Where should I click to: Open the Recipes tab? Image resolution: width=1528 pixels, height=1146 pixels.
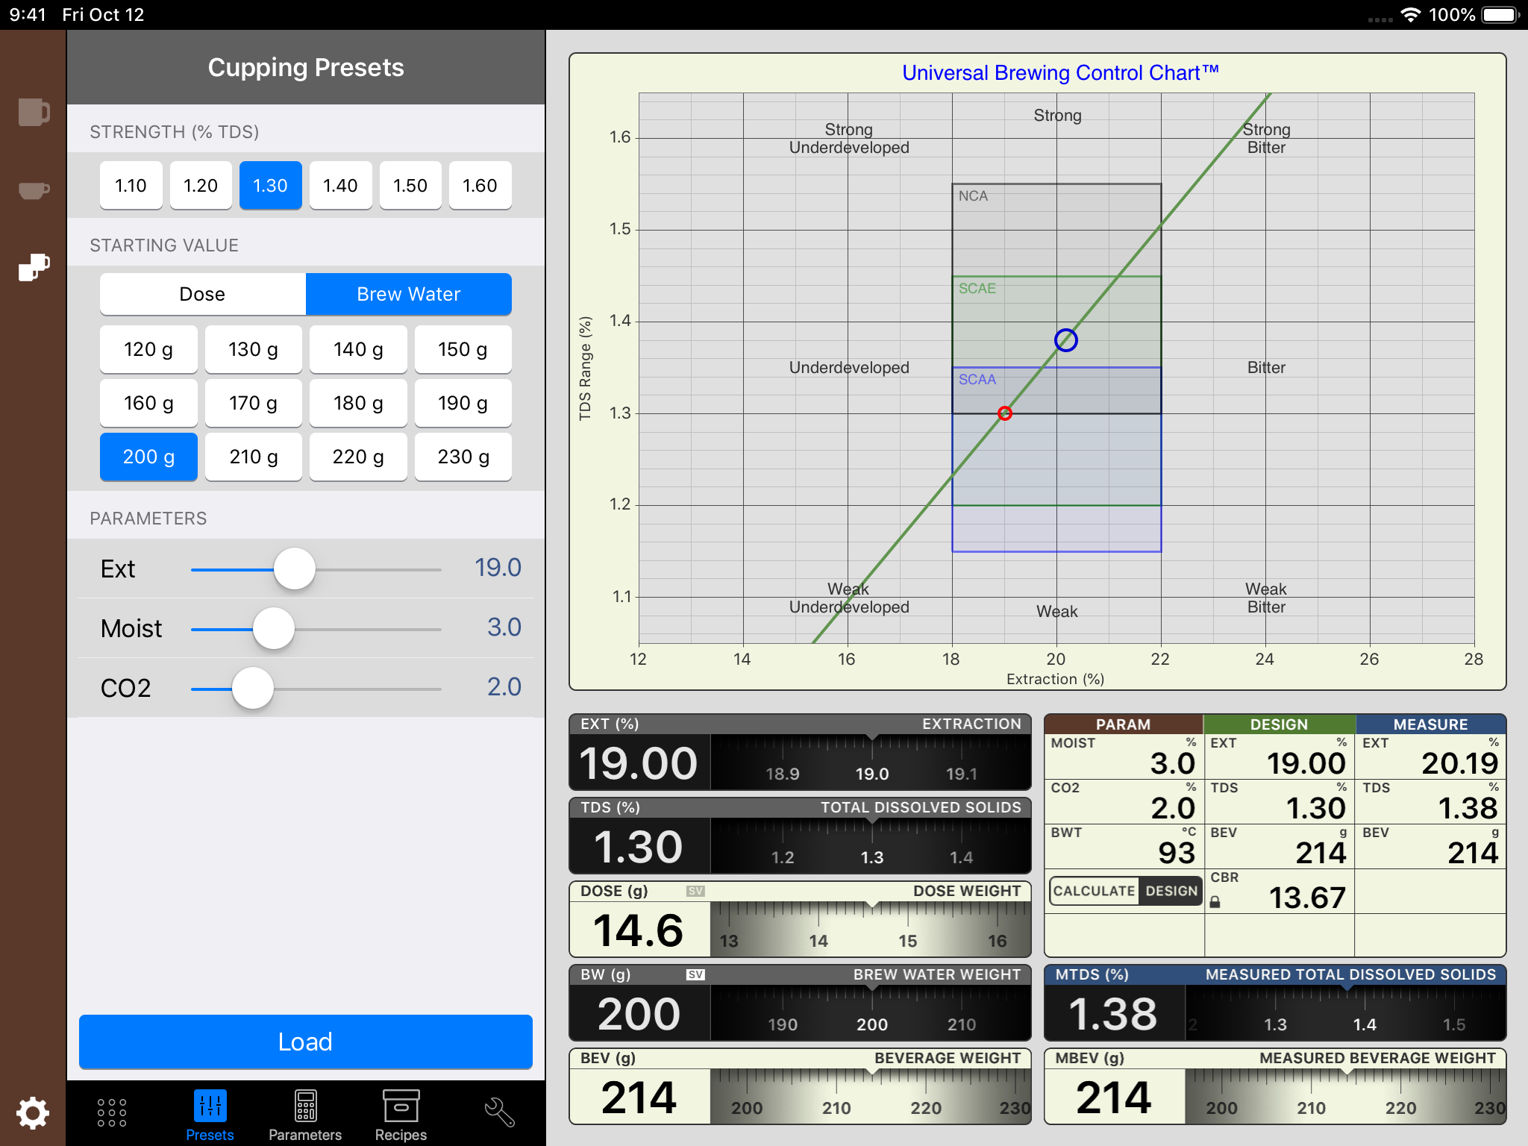(401, 1114)
